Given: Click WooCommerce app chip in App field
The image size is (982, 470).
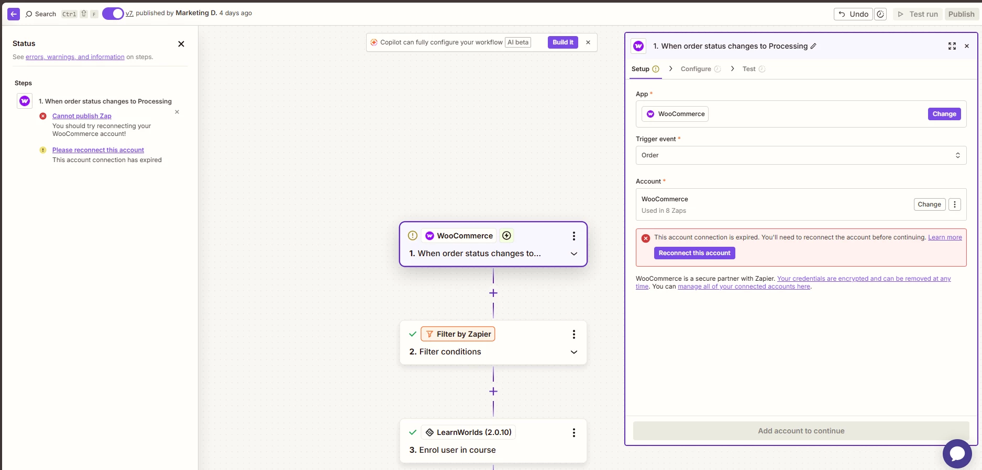Looking at the screenshot, I should (675, 114).
